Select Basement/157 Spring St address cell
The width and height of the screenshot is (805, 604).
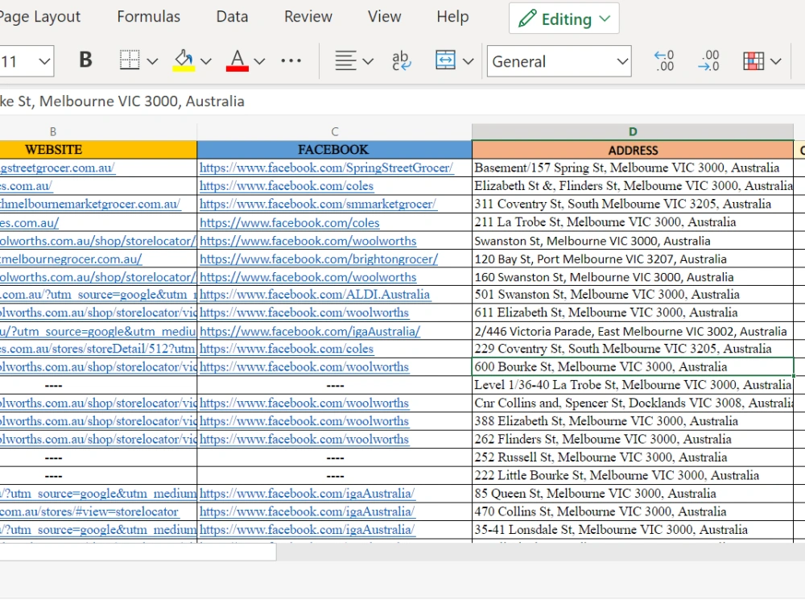(633, 168)
